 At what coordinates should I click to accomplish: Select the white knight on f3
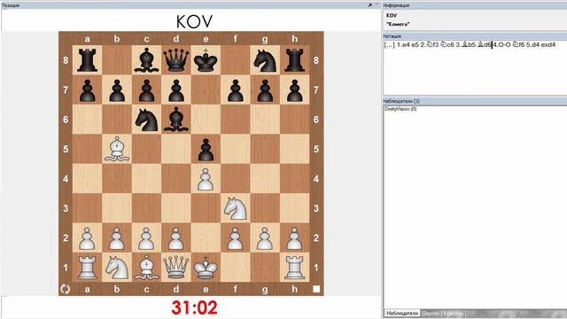tap(236, 208)
